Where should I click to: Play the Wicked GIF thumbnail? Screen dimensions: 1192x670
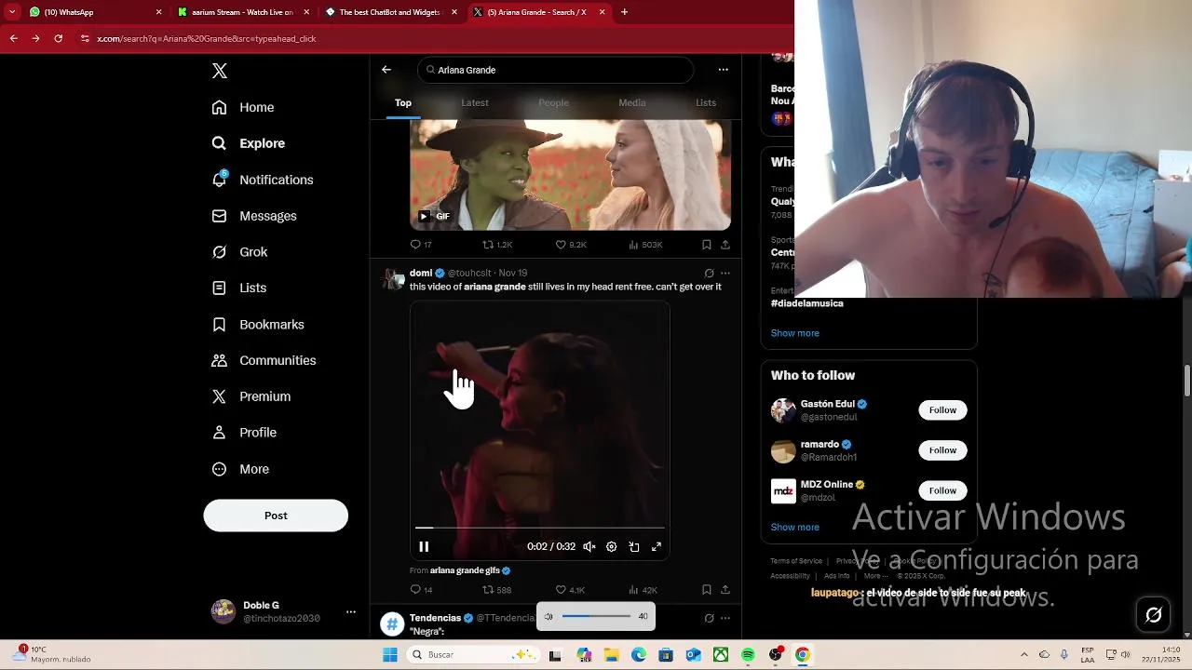[570, 174]
